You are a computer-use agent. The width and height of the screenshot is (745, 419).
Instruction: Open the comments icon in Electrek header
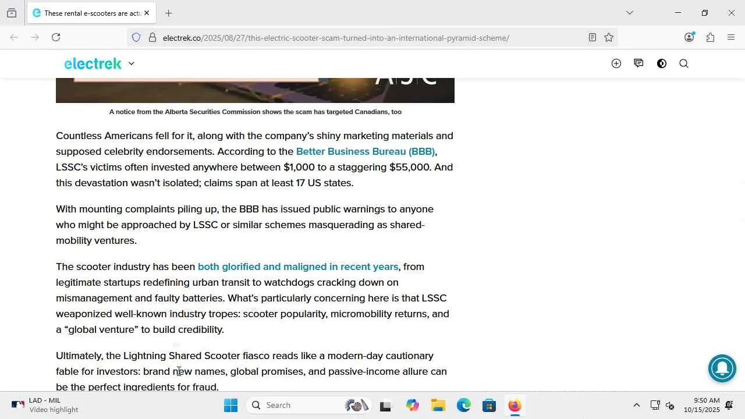(638, 63)
